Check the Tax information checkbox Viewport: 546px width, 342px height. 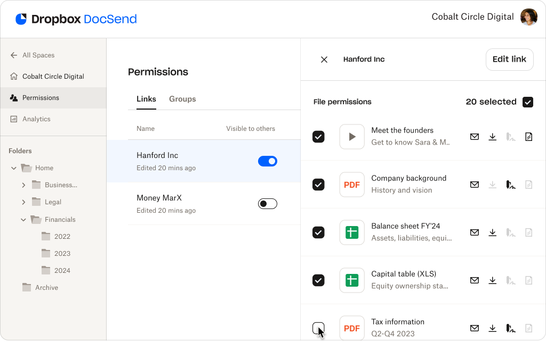[x=318, y=329]
